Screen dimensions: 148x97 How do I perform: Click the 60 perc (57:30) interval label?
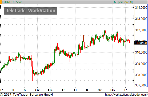tap(124, 2)
